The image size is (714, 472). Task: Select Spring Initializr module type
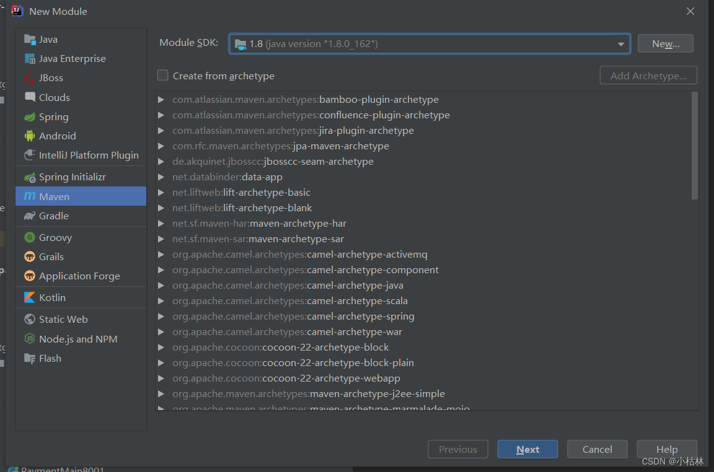(72, 177)
